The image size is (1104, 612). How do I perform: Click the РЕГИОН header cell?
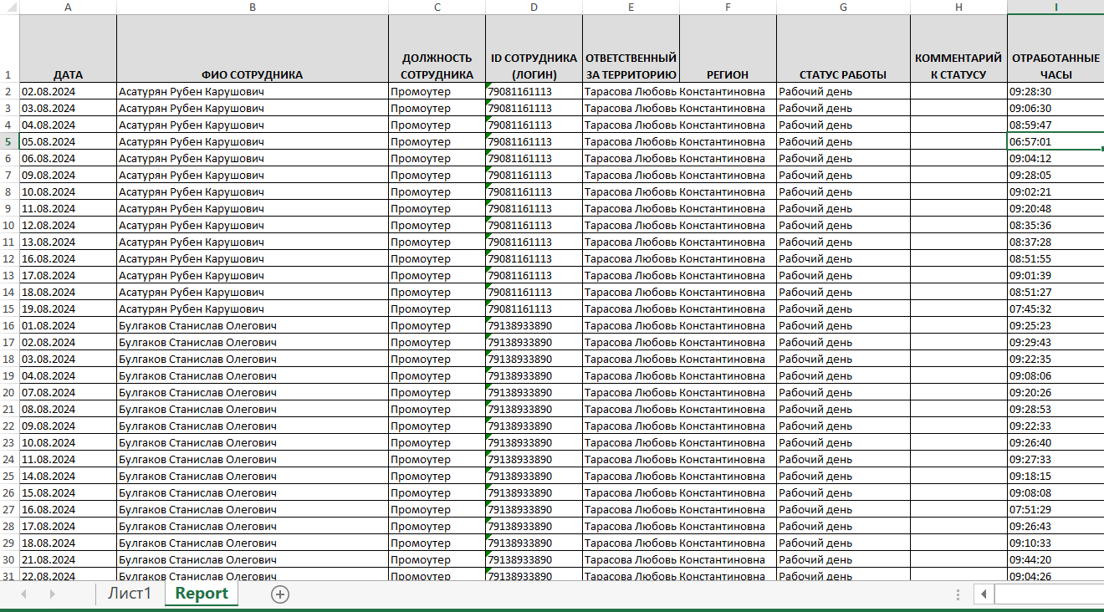[x=728, y=48]
